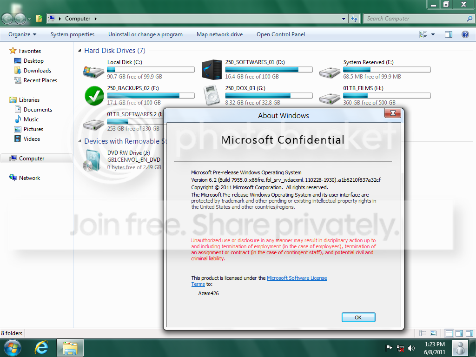Select the 01TB_FILMS (H:) drive icon

(330, 99)
